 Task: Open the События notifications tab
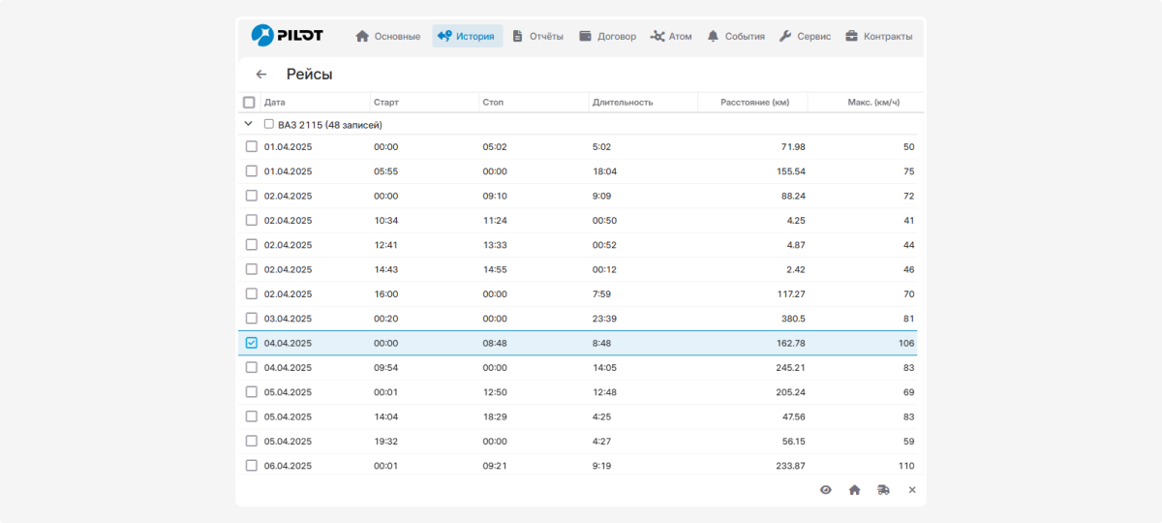tap(735, 37)
